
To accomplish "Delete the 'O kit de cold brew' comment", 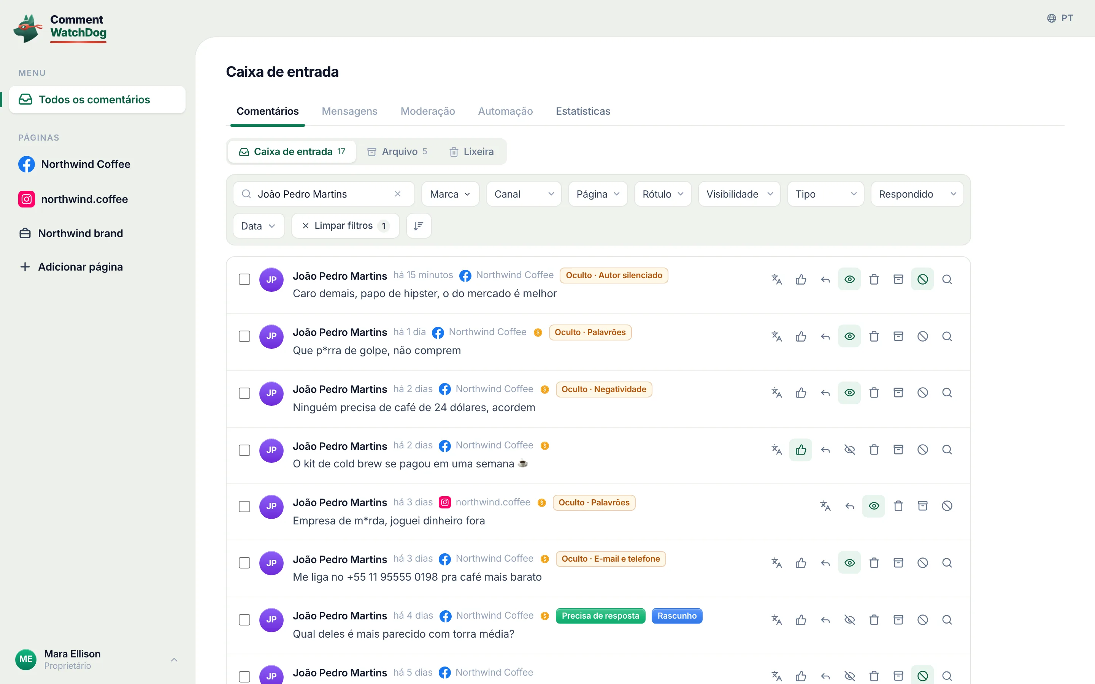I will point(874,450).
